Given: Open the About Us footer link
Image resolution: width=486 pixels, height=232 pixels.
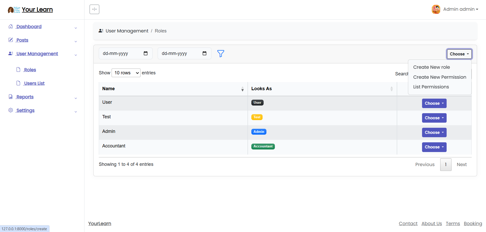Looking at the screenshot, I should click(431, 223).
